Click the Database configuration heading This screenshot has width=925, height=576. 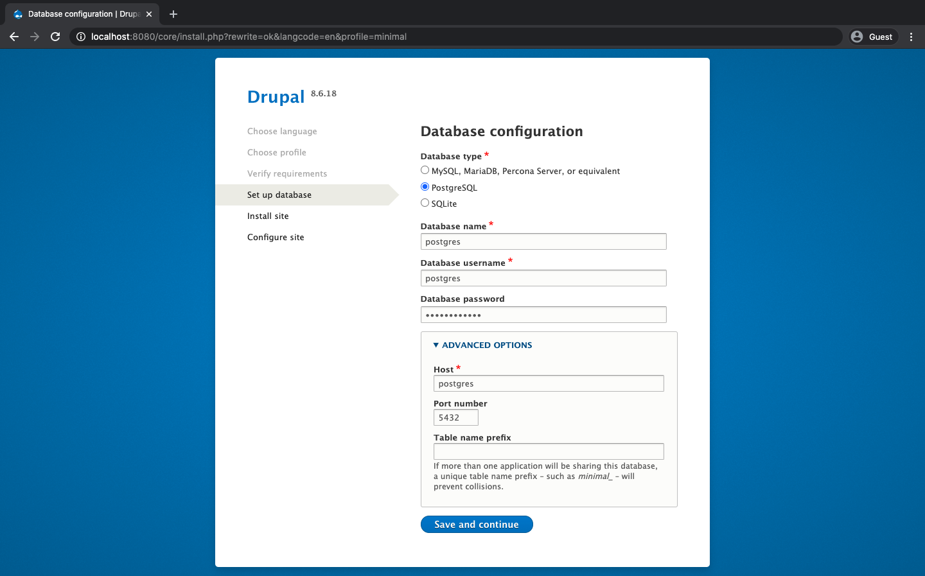point(502,131)
